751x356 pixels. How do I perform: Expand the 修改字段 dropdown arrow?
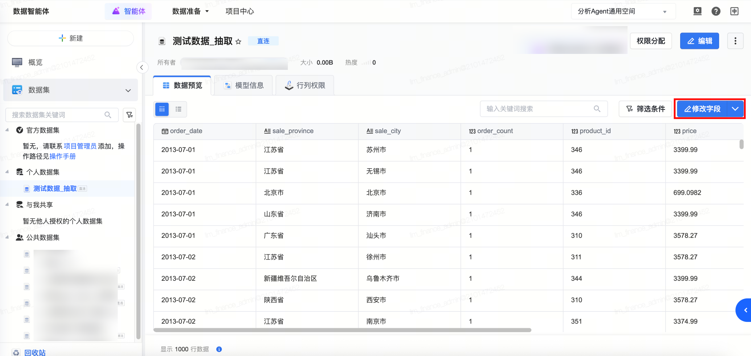[x=735, y=109]
